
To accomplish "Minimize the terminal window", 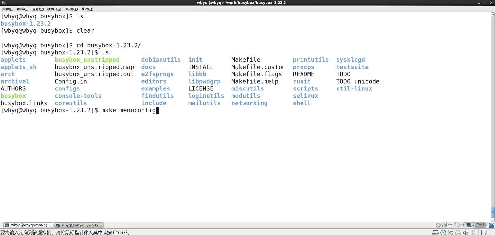I will [479, 3].
